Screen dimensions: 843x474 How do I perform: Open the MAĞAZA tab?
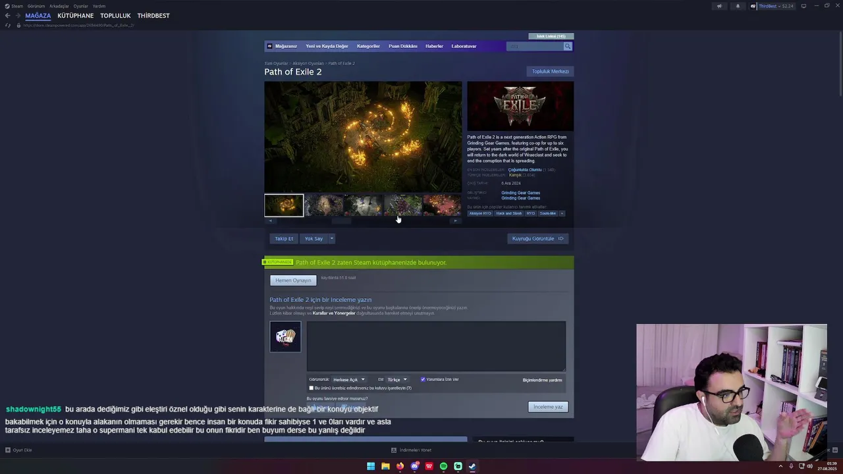(x=38, y=16)
